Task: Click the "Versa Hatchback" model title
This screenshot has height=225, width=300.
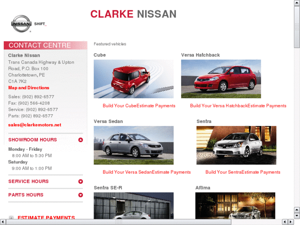Action: (x=200, y=55)
